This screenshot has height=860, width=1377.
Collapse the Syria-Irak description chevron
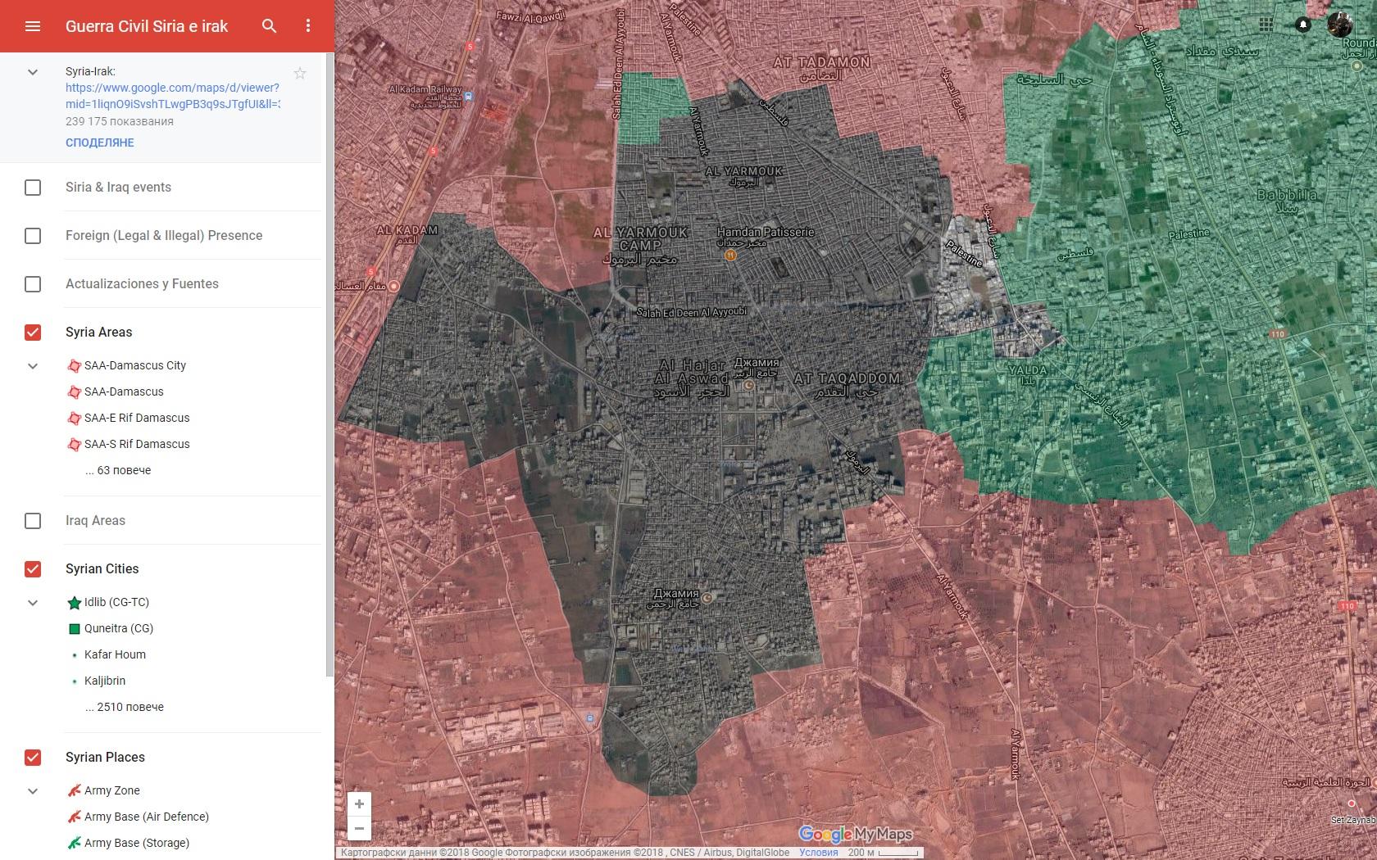coord(33,72)
